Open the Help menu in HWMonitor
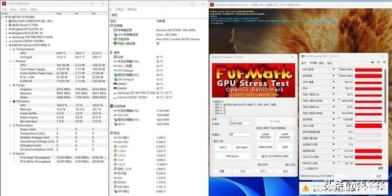 [x=33, y=9]
